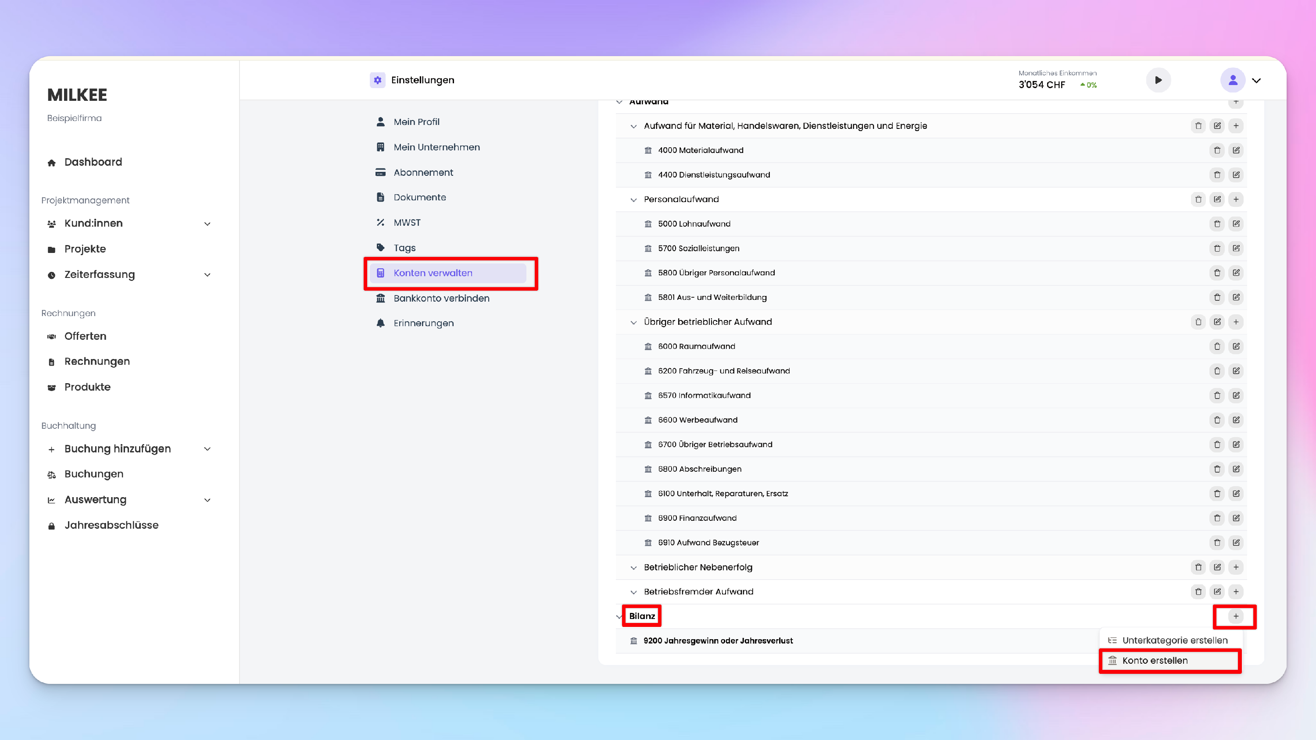Image resolution: width=1316 pixels, height=740 pixels.
Task: Choose Unterkategorie erstellen option
Action: tap(1174, 640)
